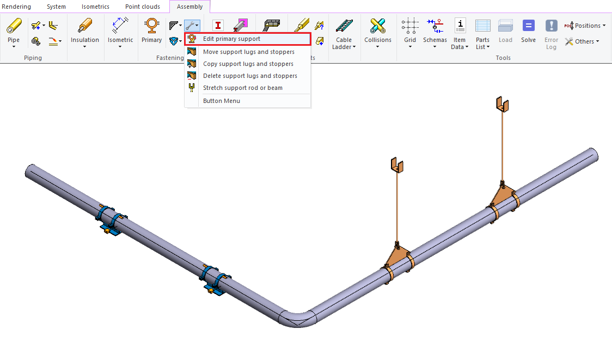Open the Collisions check tool
Screen dimensions: 612x353
[377, 26]
